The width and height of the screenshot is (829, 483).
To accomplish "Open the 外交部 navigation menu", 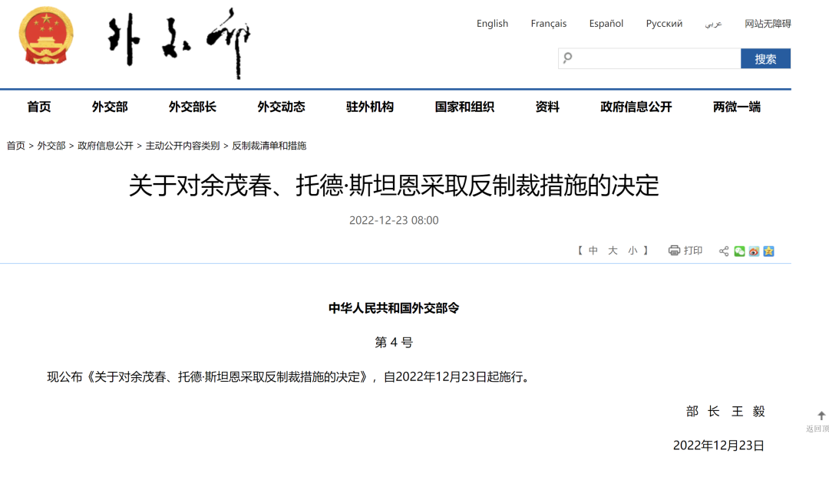I will point(110,107).
